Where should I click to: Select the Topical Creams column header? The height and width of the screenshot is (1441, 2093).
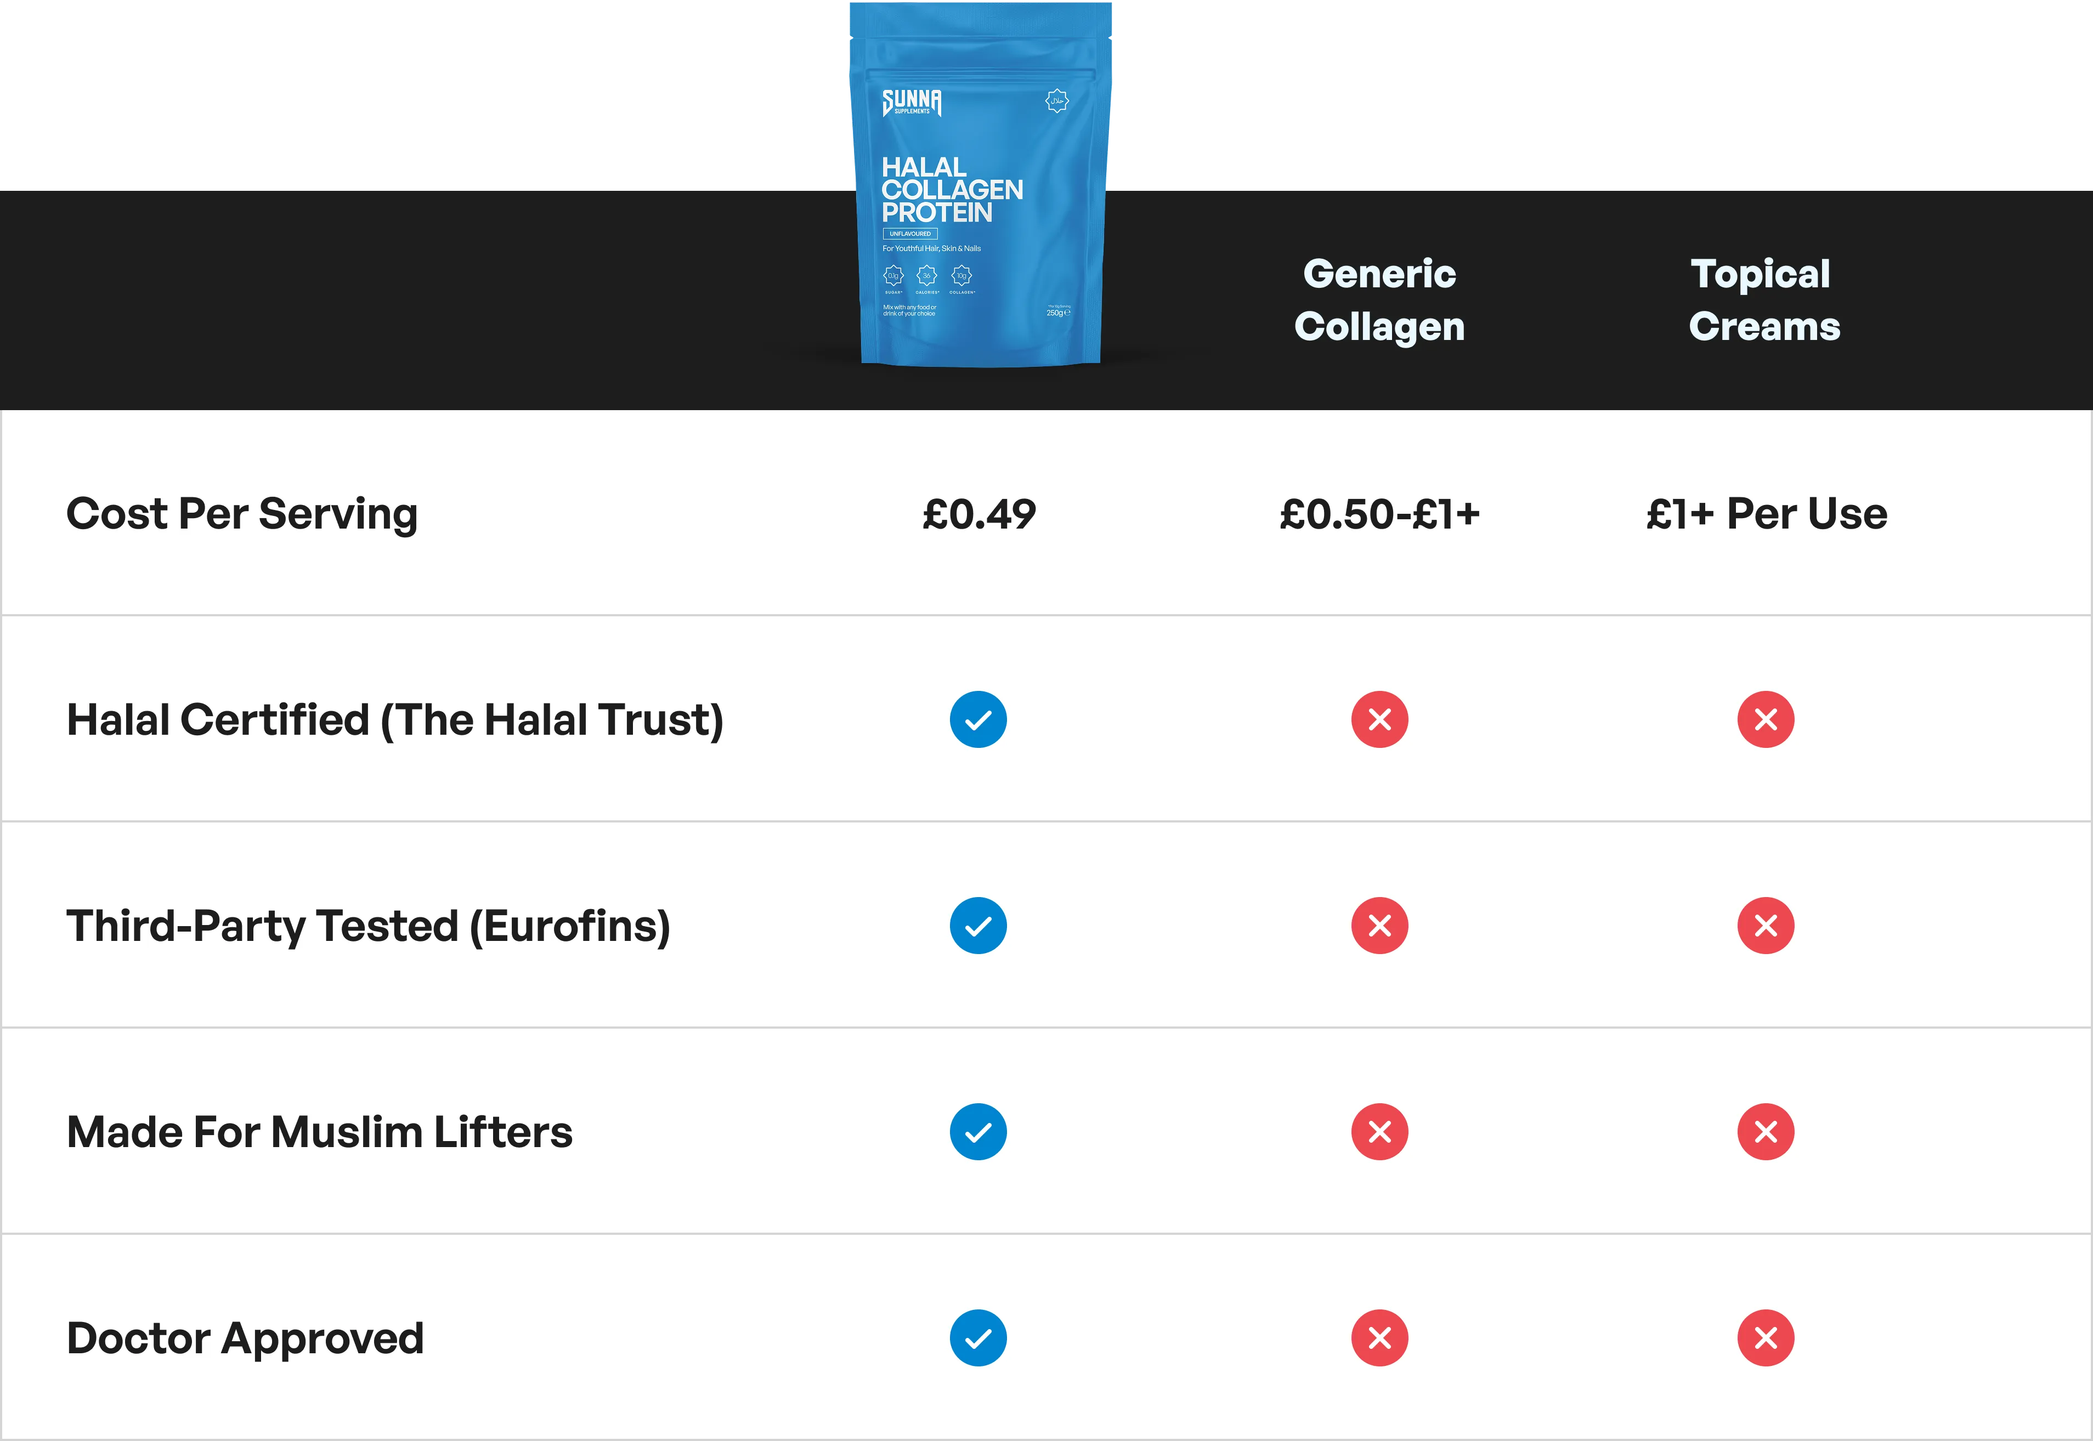click(1764, 300)
